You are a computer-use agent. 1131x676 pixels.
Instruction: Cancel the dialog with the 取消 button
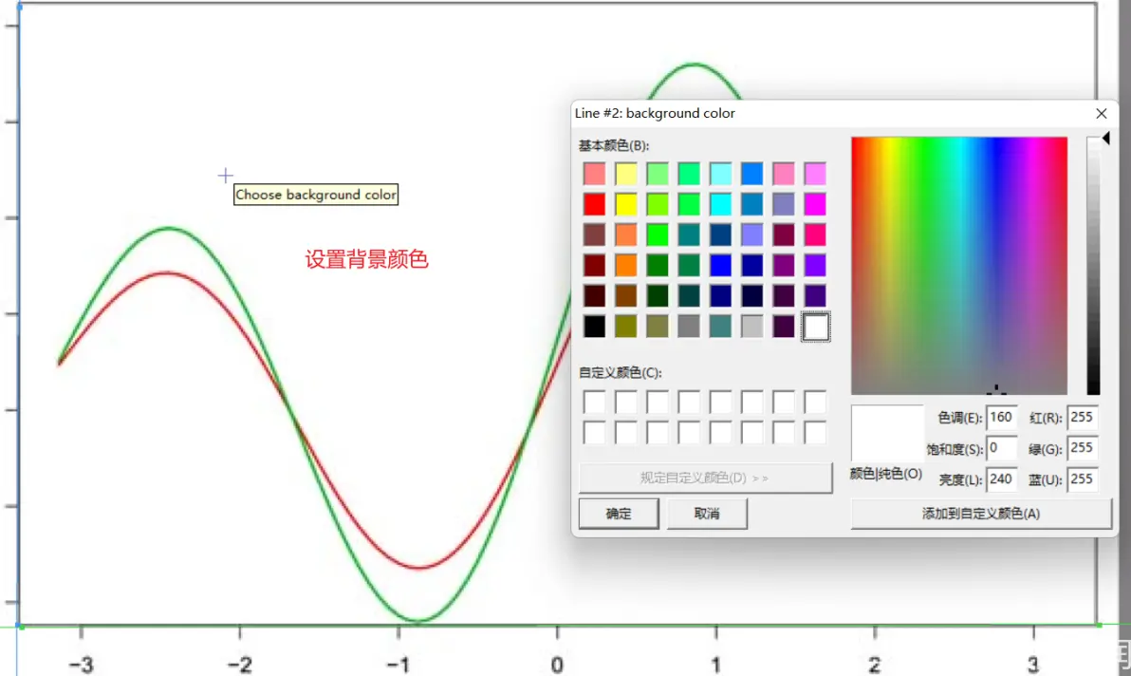707,514
